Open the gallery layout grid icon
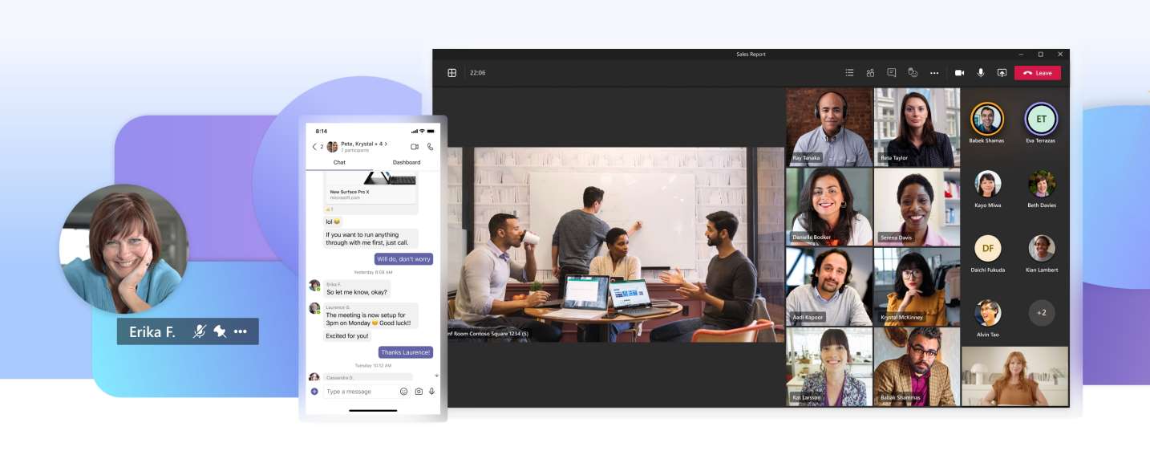Screen dimensions: 1150x459 click(451, 73)
